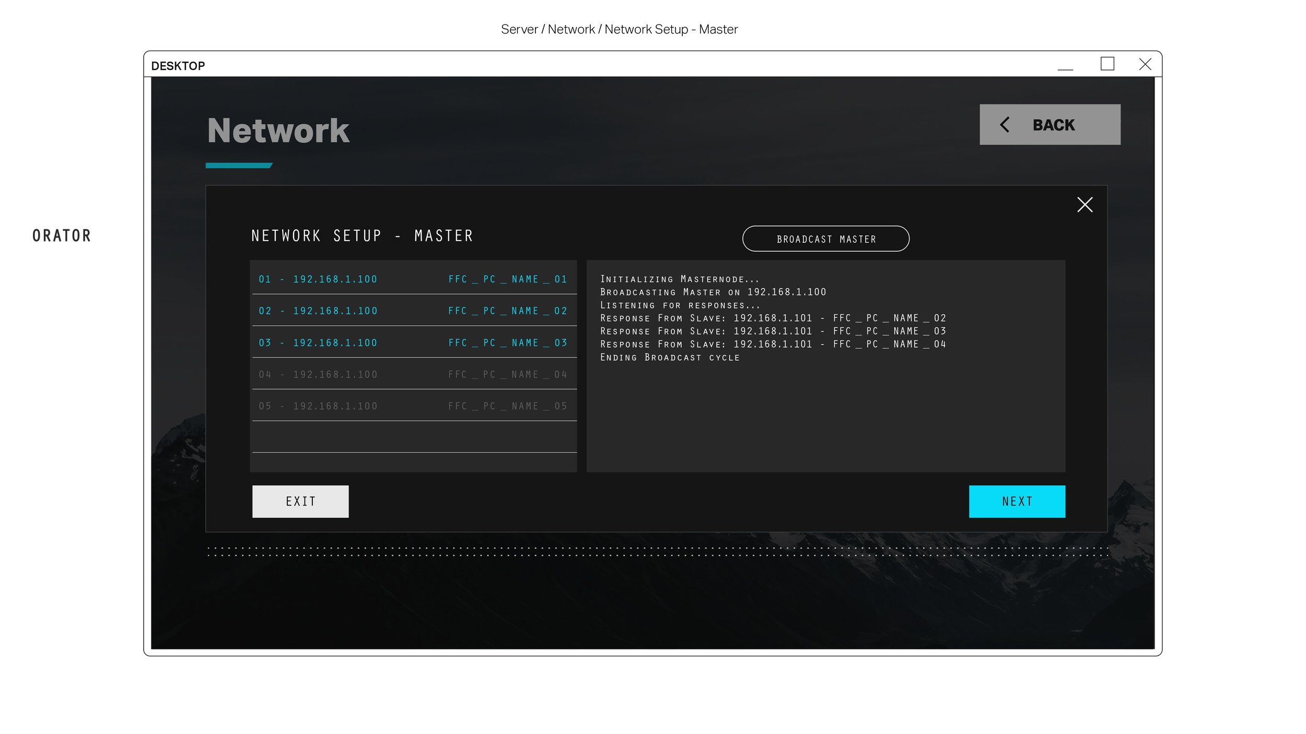Select dimmed device row FFC_PC_NAME_05

point(414,406)
